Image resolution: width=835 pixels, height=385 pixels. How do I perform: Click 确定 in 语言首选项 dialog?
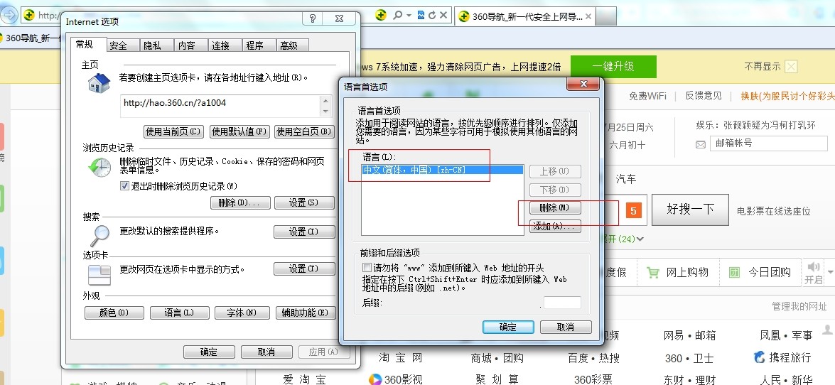click(x=508, y=327)
